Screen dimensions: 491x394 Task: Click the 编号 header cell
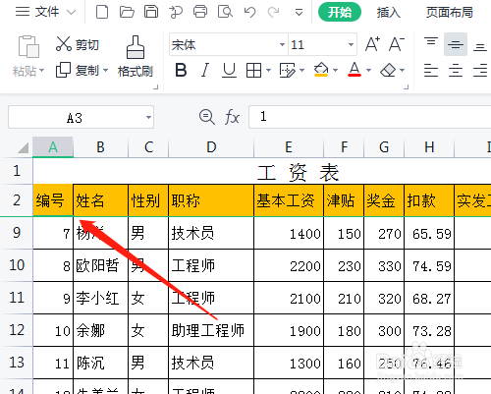[53, 200]
